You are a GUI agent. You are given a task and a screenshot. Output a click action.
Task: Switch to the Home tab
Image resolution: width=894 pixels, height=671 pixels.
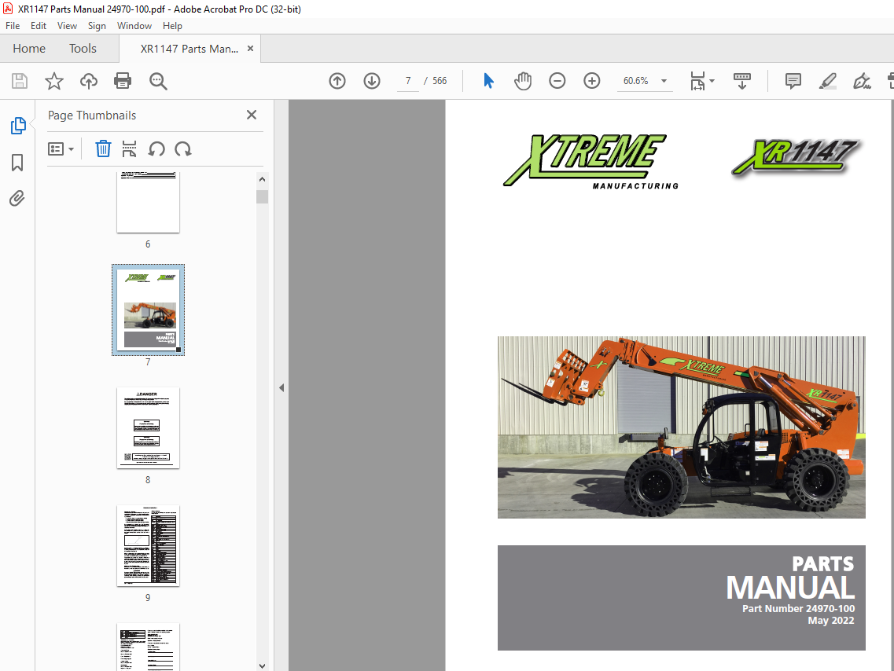pyautogui.click(x=29, y=49)
